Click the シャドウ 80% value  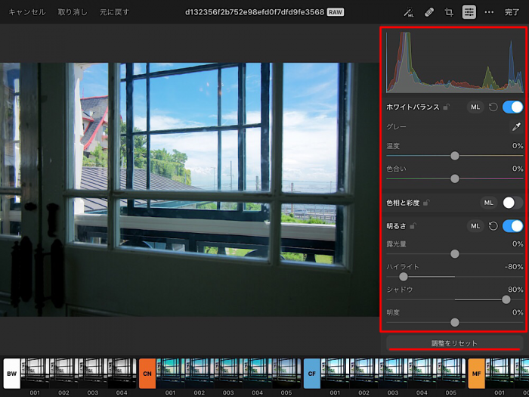[x=515, y=290]
